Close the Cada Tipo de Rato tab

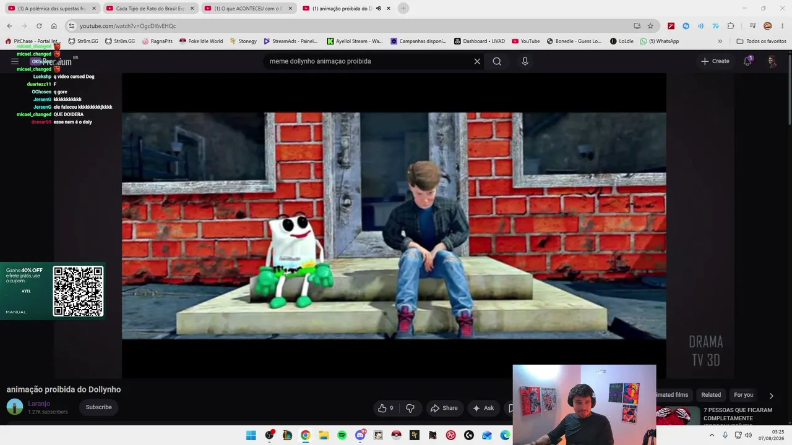pos(192,9)
